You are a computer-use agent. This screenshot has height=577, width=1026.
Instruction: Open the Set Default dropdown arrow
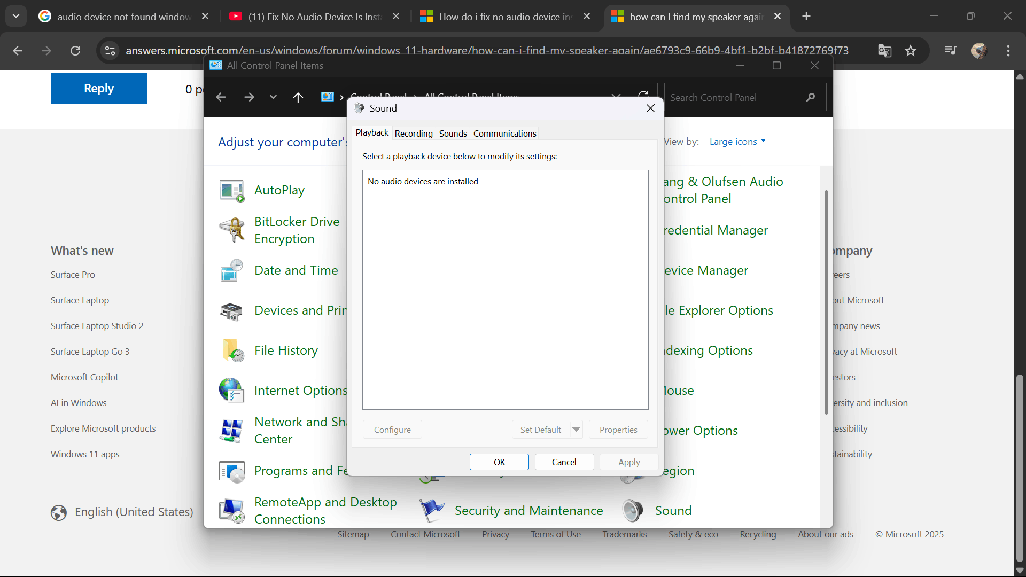[x=576, y=430]
